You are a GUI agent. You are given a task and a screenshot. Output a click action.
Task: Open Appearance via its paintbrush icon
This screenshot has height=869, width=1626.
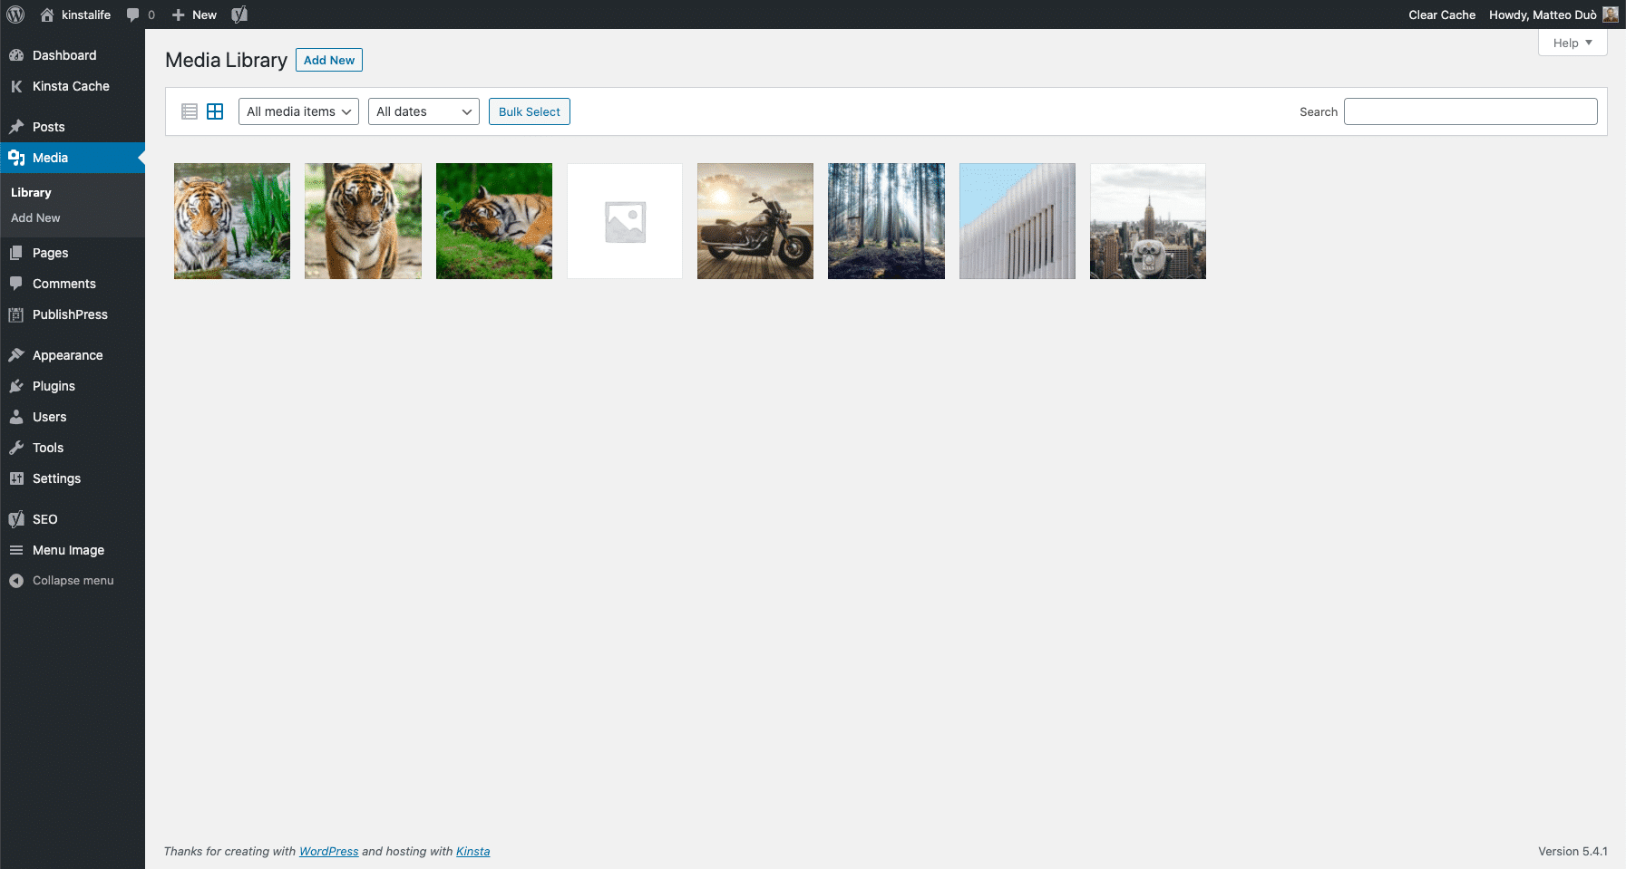point(16,354)
